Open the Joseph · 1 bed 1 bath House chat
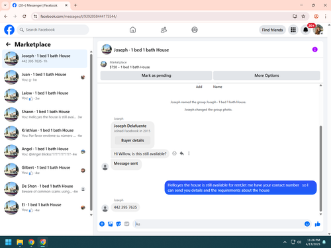Viewport: 331px width, 248px height. [x=44, y=59]
